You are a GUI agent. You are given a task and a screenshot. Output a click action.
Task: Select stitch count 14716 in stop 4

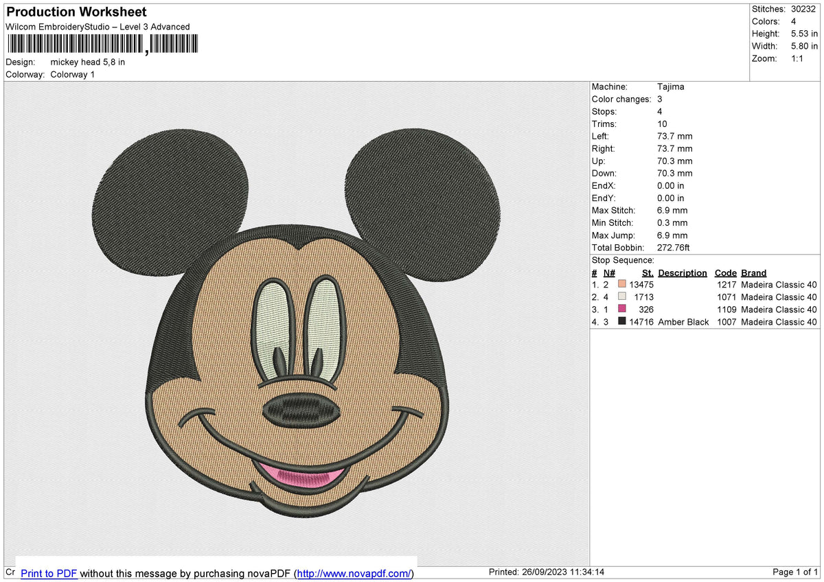click(641, 321)
